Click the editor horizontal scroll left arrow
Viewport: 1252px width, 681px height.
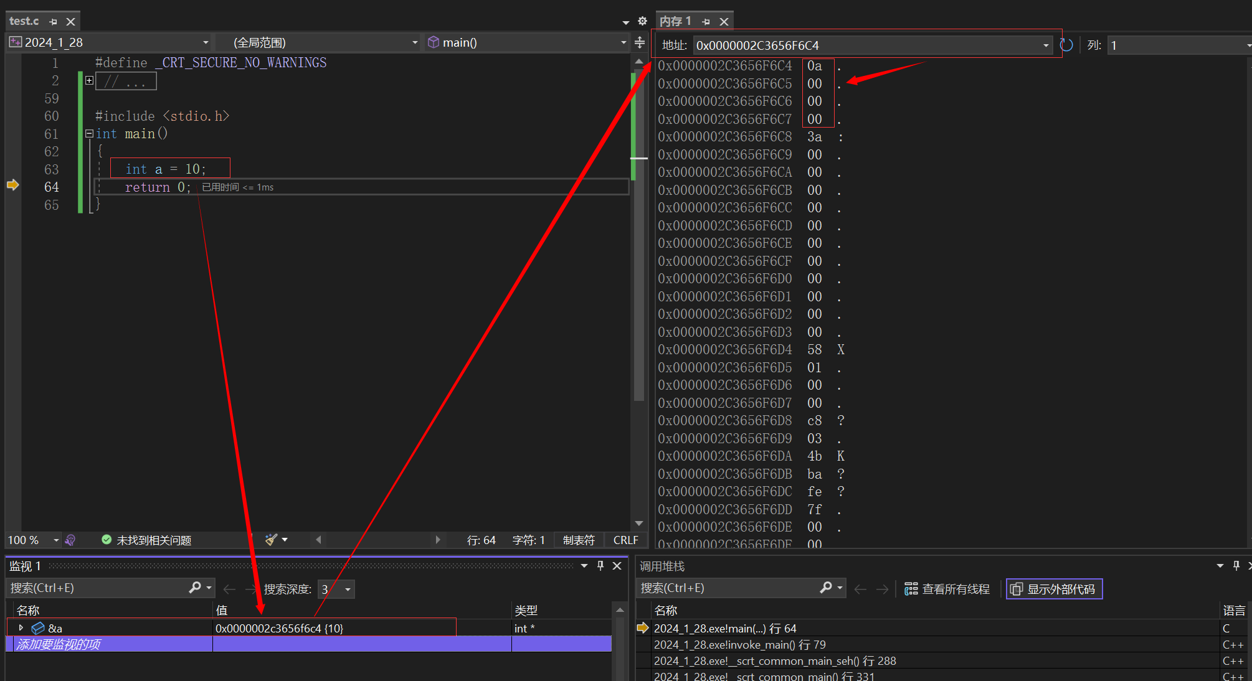click(318, 540)
